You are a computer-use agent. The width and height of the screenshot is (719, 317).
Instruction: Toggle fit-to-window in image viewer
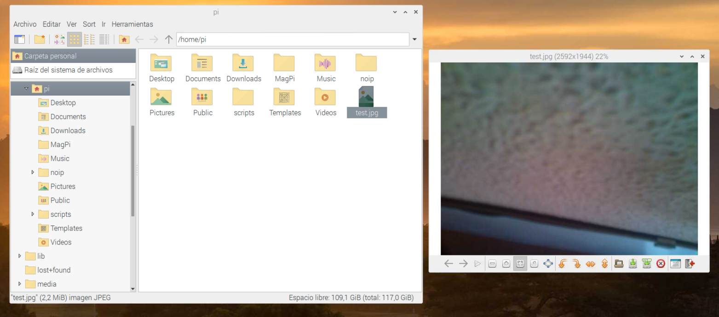520,264
